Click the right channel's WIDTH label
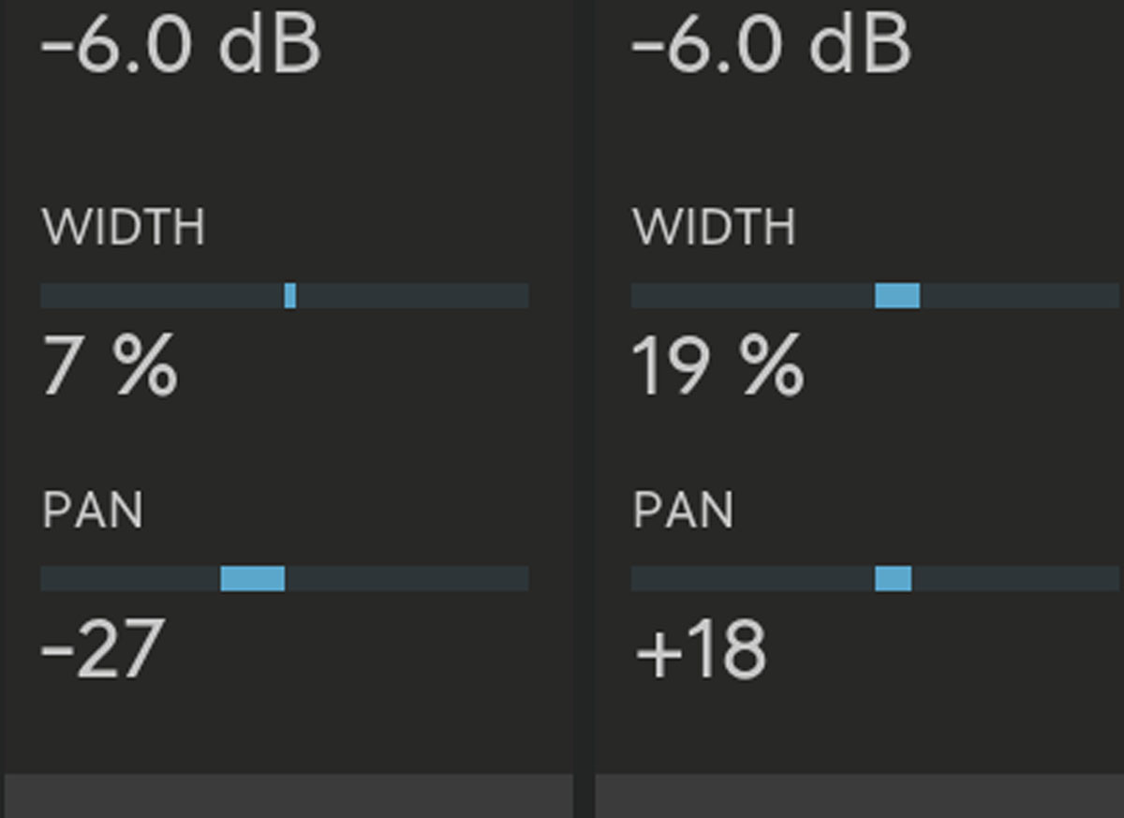 (714, 229)
